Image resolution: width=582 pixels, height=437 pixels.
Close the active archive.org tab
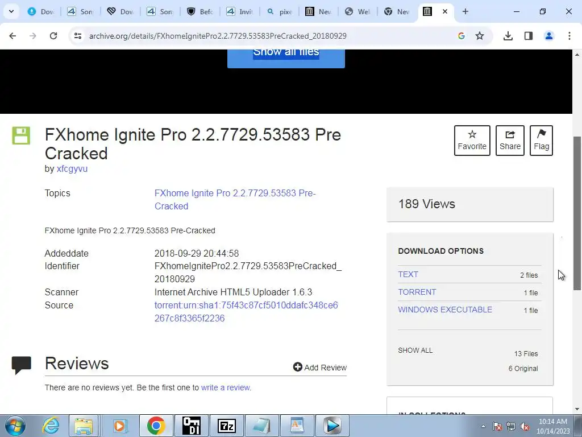point(445,11)
